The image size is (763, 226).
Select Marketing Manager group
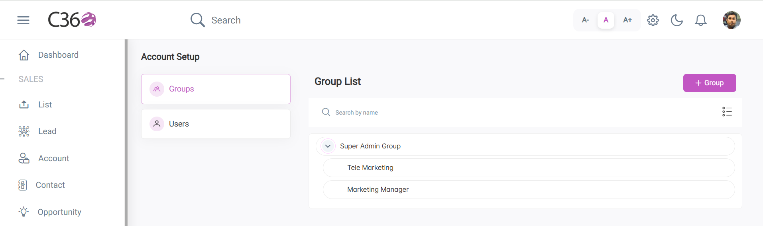529,190
